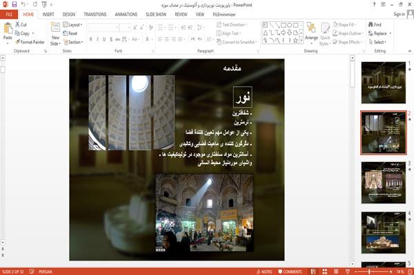Toggle Italic formatting
The height and width of the screenshot is (275, 414).
tap(97, 39)
